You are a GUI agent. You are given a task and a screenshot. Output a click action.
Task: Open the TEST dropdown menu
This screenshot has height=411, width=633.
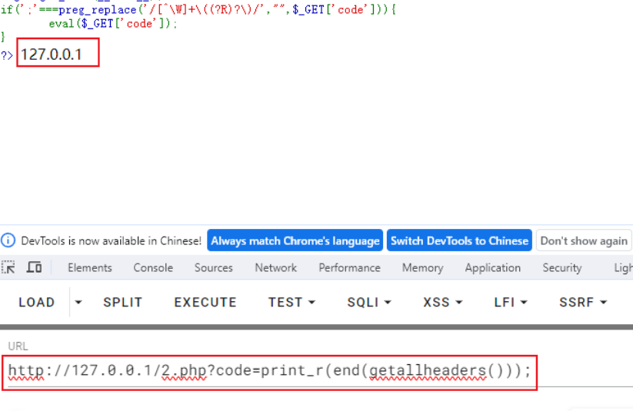point(292,302)
